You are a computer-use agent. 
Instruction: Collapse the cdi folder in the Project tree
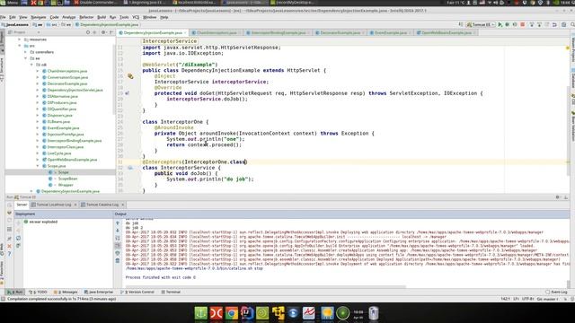point(31,65)
